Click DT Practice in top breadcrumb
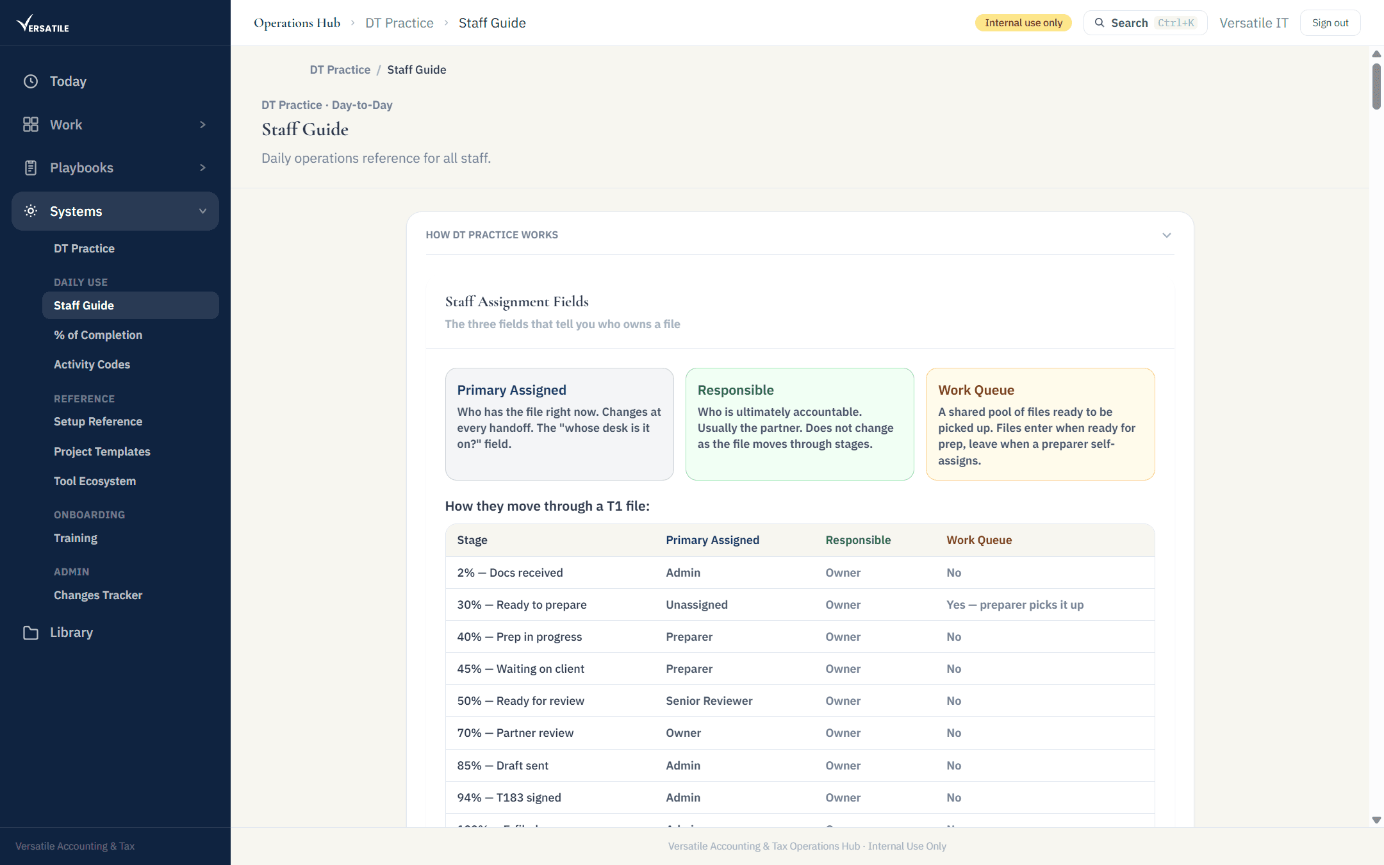 [399, 23]
